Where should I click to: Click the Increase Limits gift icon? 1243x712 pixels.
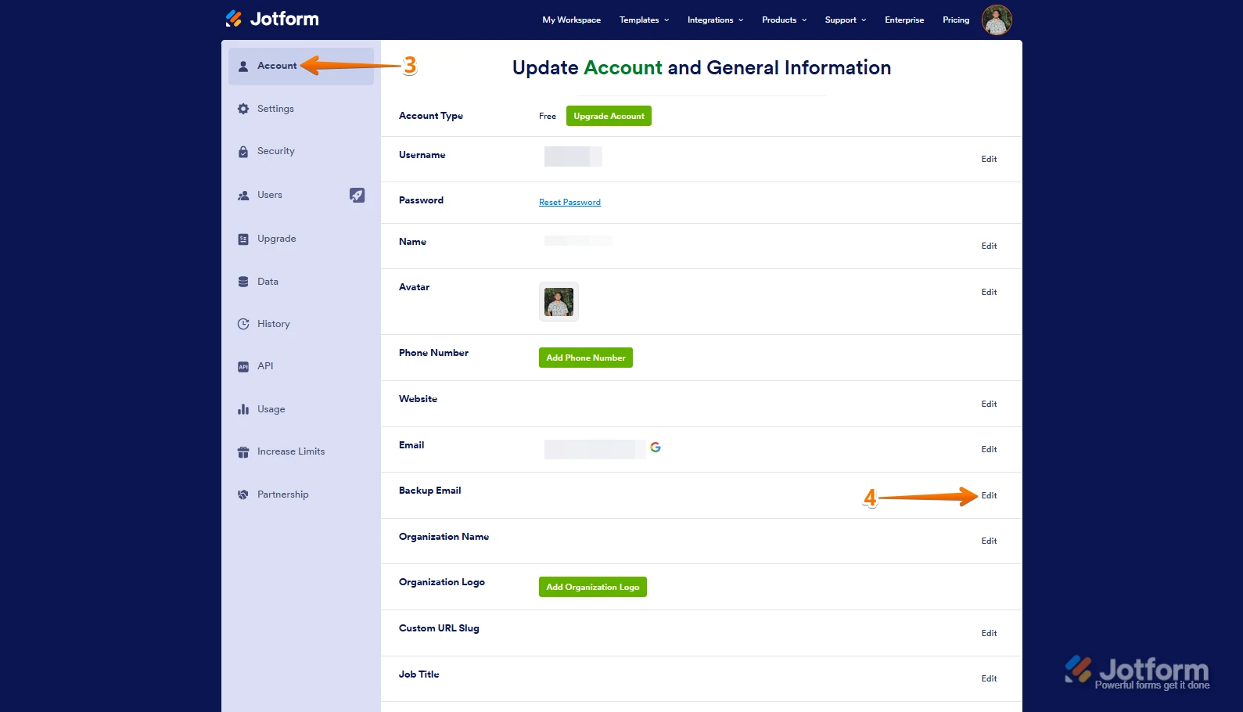pyautogui.click(x=243, y=452)
